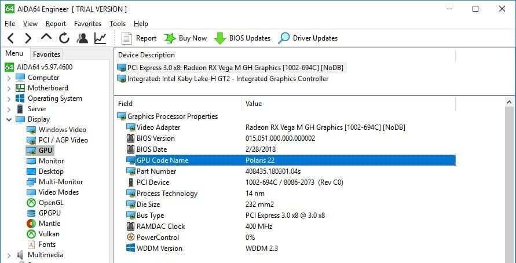The image size is (516, 263).
Task: Expand the Computer tree node
Action: (x=9, y=78)
